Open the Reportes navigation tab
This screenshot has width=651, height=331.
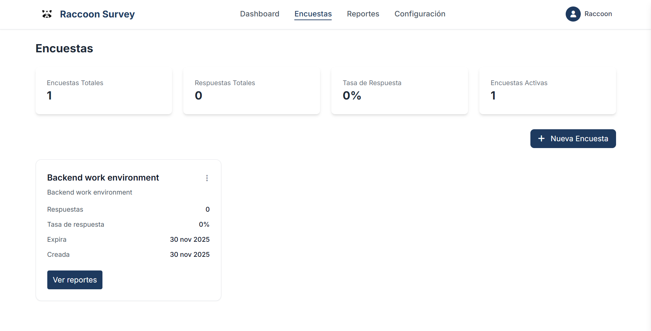(363, 14)
